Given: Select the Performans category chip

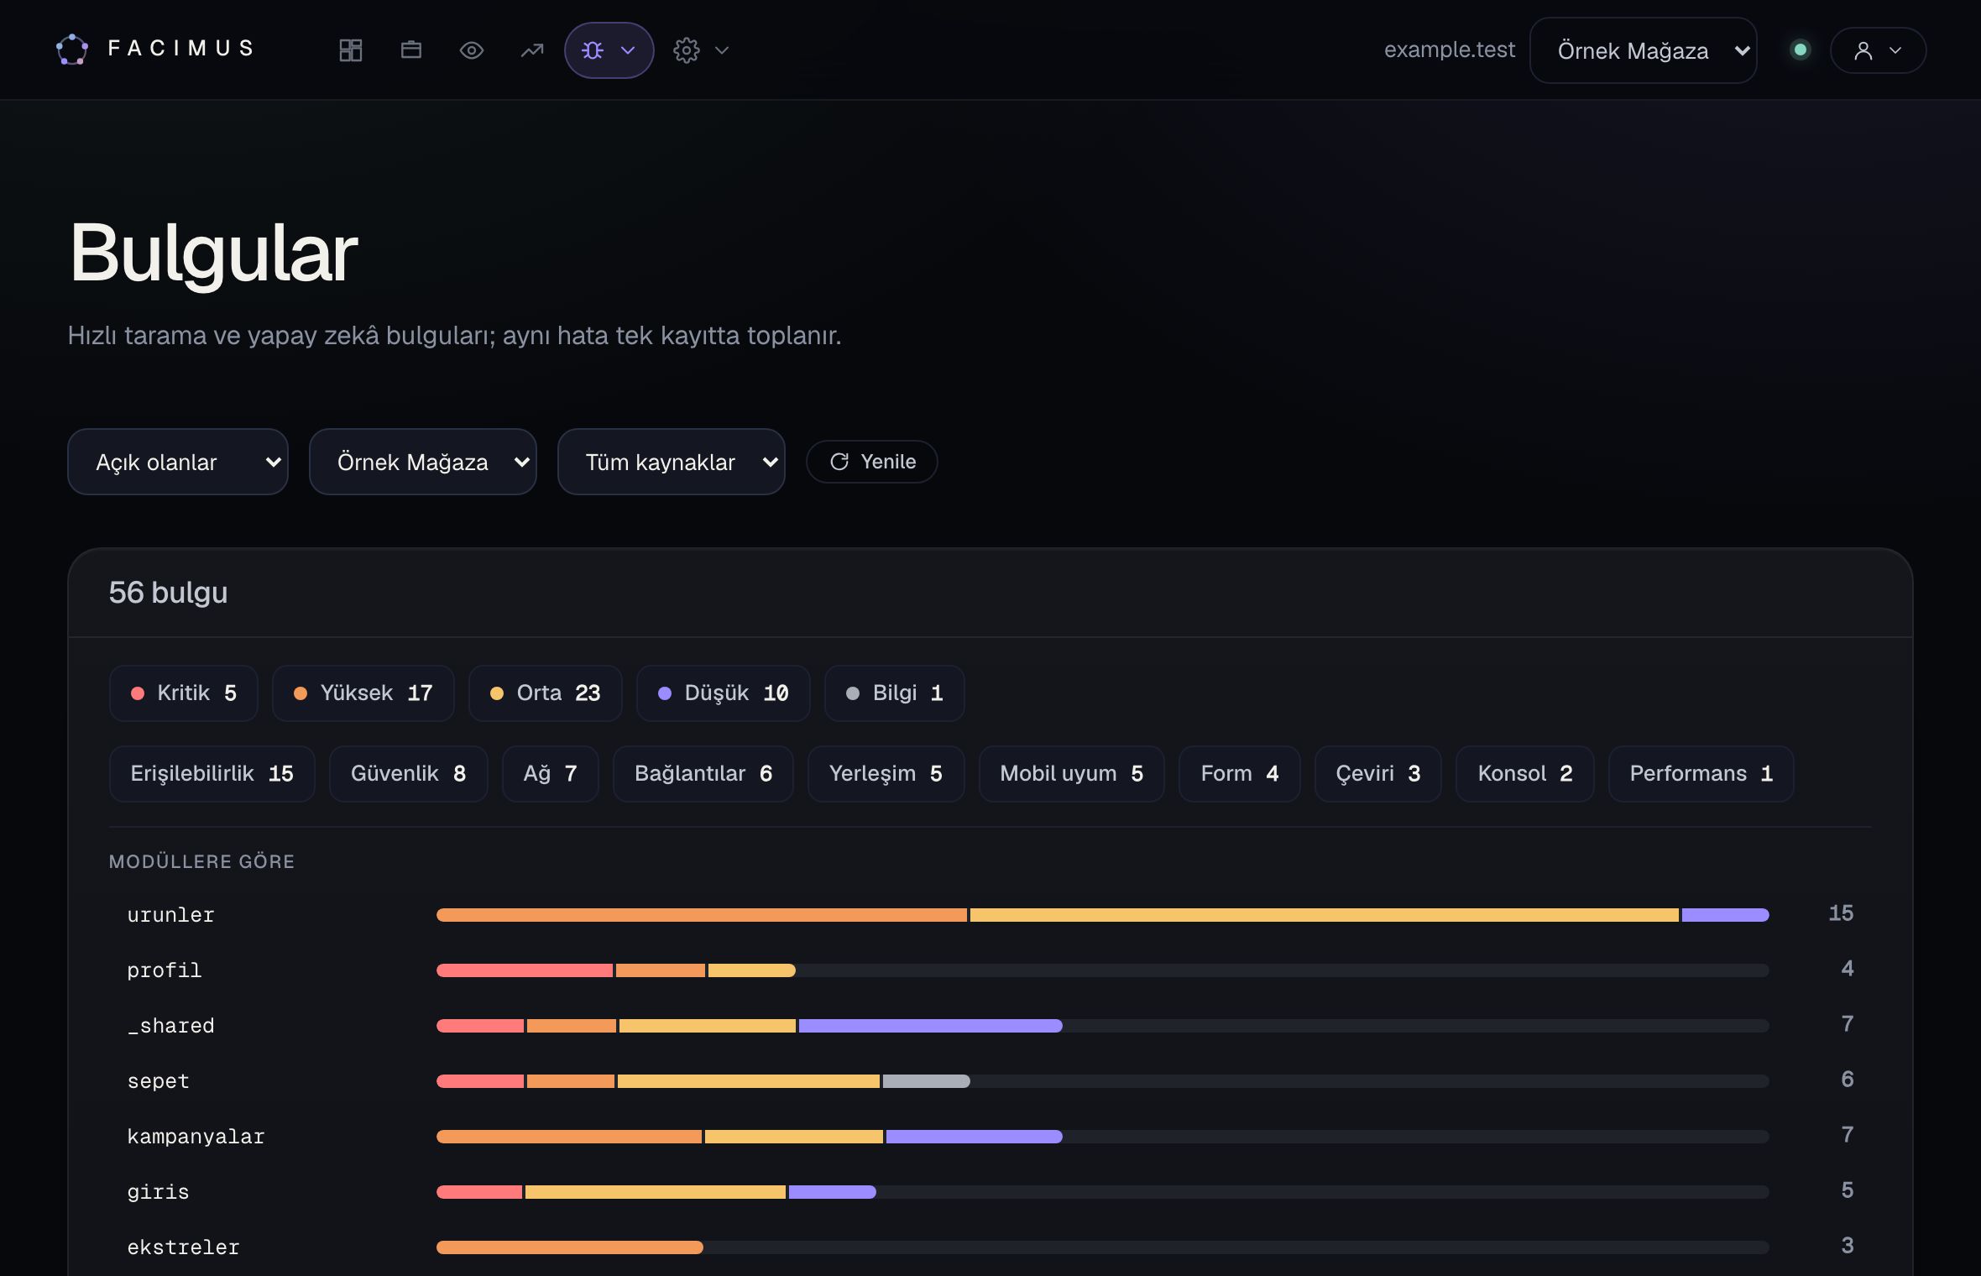Looking at the screenshot, I should (1701, 774).
